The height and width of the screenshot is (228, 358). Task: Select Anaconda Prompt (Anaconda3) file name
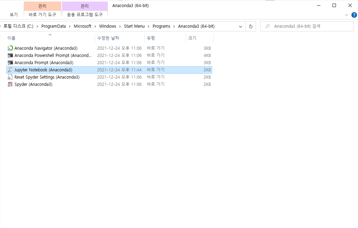coord(44,63)
